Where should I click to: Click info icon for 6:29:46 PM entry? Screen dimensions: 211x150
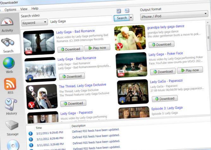tap(31, 139)
